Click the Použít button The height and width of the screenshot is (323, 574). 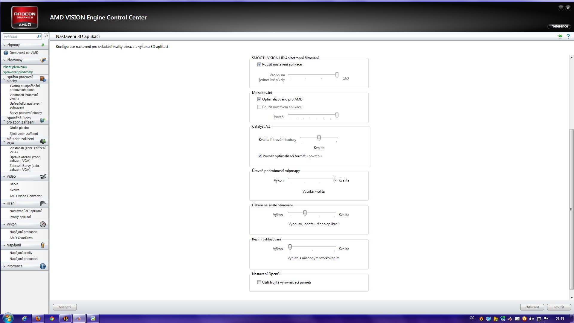(x=559, y=307)
